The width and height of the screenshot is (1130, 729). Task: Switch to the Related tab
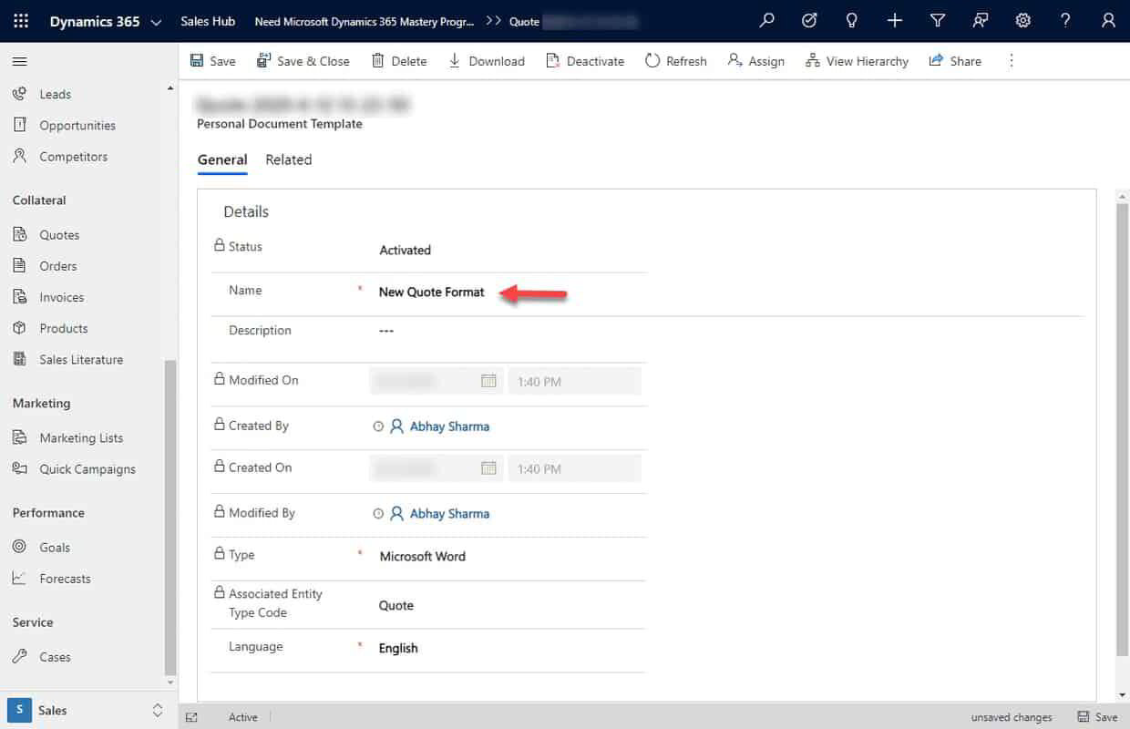(x=288, y=159)
